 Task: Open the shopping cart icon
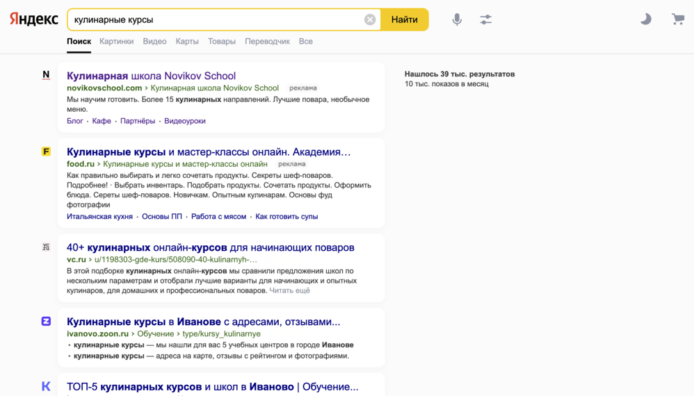[677, 19]
